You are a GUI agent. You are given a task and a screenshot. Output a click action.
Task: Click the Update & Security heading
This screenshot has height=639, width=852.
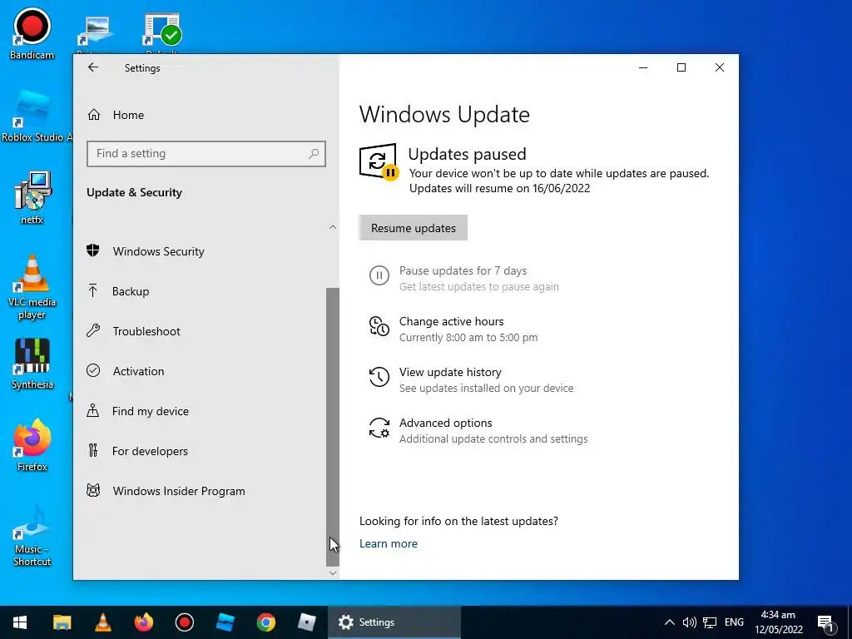click(x=134, y=192)
